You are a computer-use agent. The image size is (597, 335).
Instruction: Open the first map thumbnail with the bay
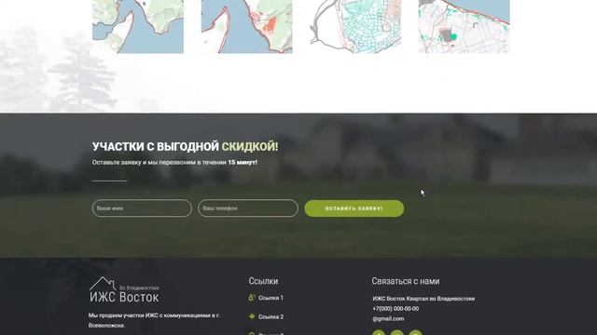tap(138, 26)
